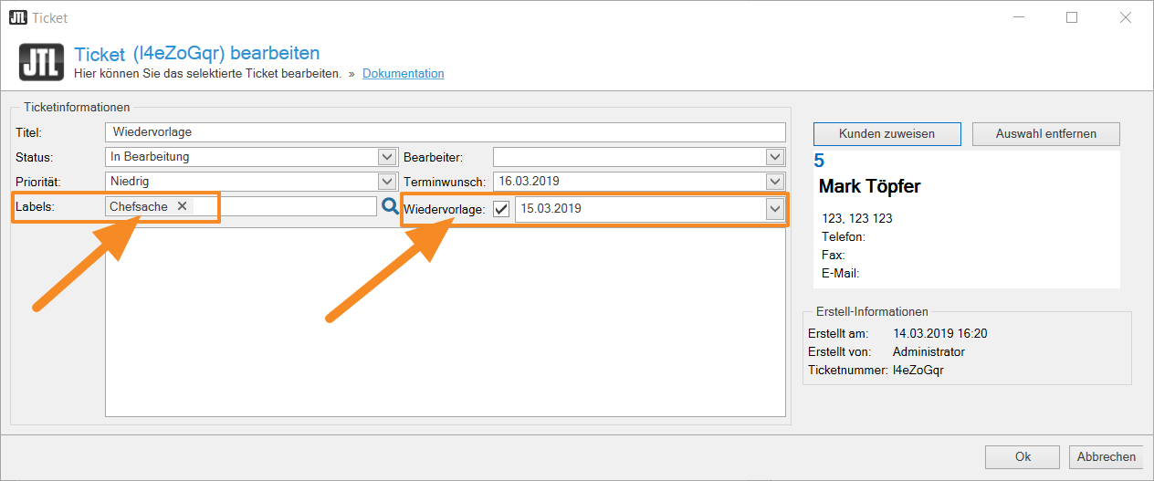
Task: Click the large JTL logo in header
Action: (x=41, y=63)
